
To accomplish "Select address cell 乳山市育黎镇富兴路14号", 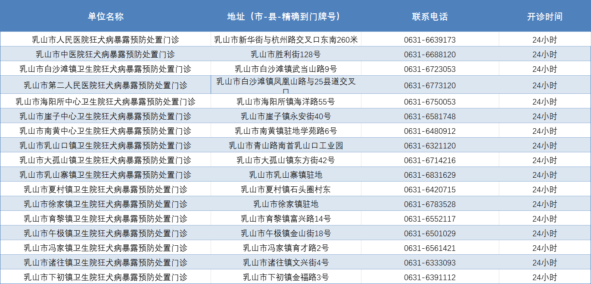I will 286,219.
